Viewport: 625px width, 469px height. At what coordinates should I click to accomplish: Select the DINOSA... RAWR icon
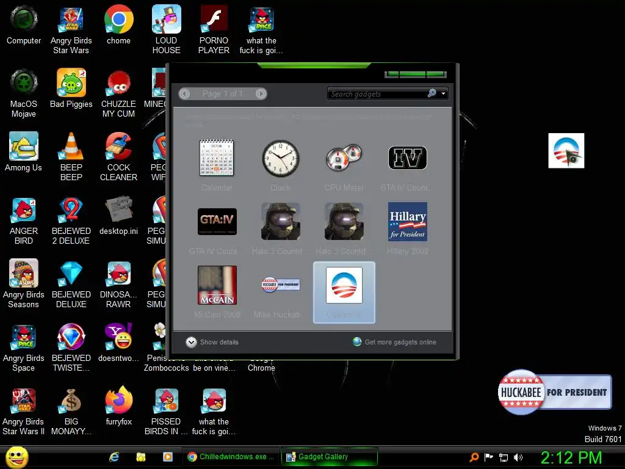[119, 284]
